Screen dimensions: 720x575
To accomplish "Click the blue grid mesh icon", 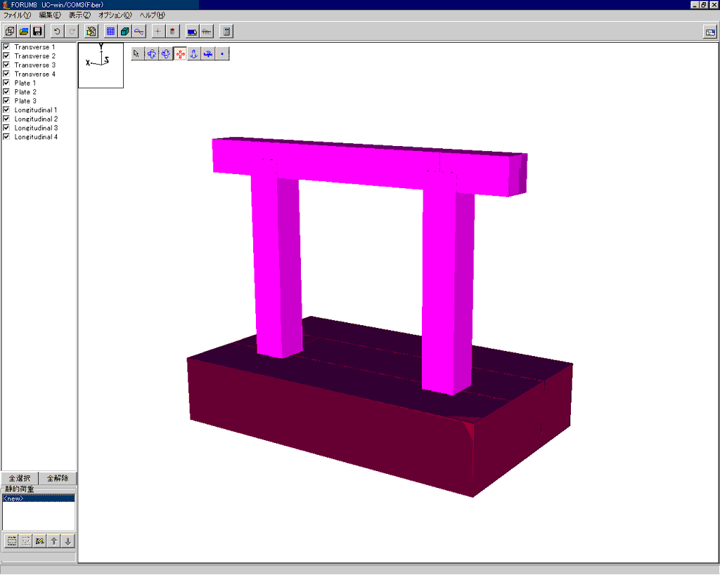I will tap(110, 31).
